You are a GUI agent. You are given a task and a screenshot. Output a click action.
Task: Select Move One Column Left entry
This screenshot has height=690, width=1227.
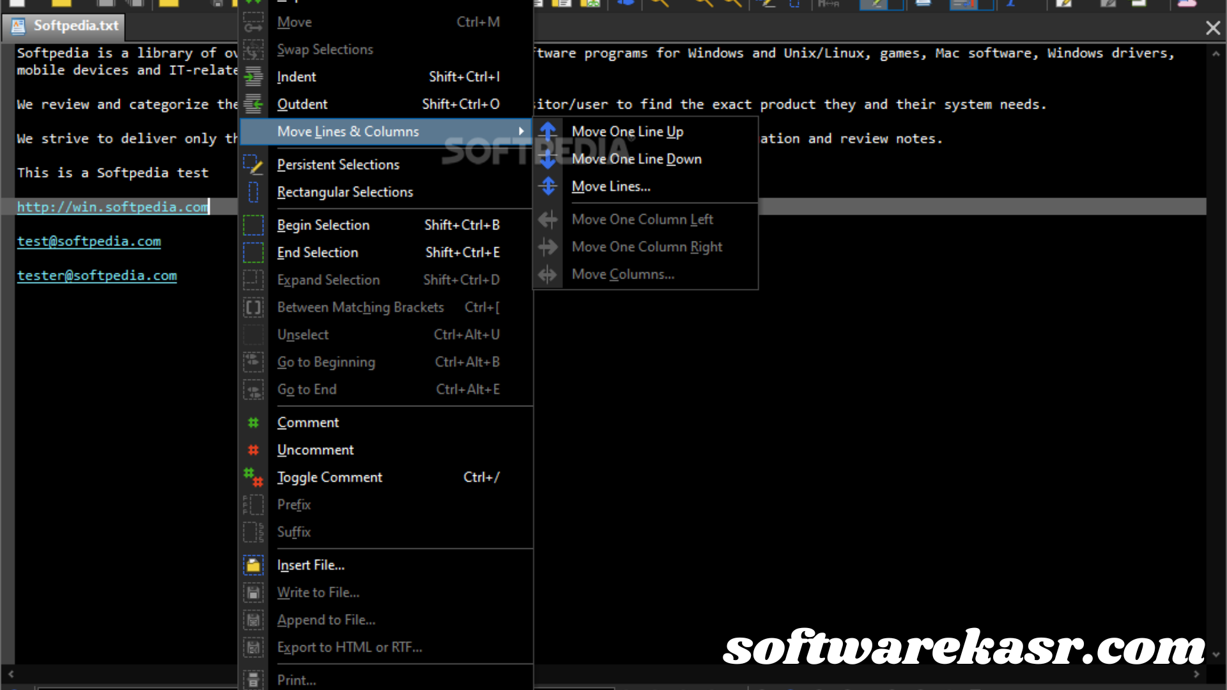[x=645, y=220]
